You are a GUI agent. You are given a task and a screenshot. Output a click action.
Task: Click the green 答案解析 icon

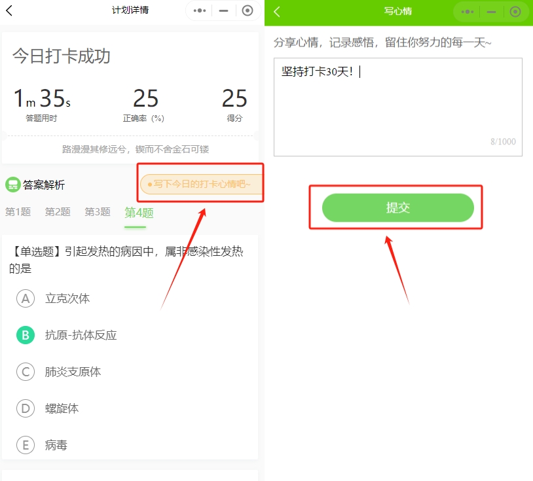tap(12, 185)
